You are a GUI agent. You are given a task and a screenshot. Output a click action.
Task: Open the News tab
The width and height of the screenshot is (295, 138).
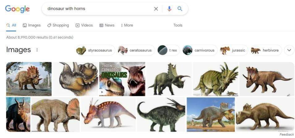coord(107,25)
